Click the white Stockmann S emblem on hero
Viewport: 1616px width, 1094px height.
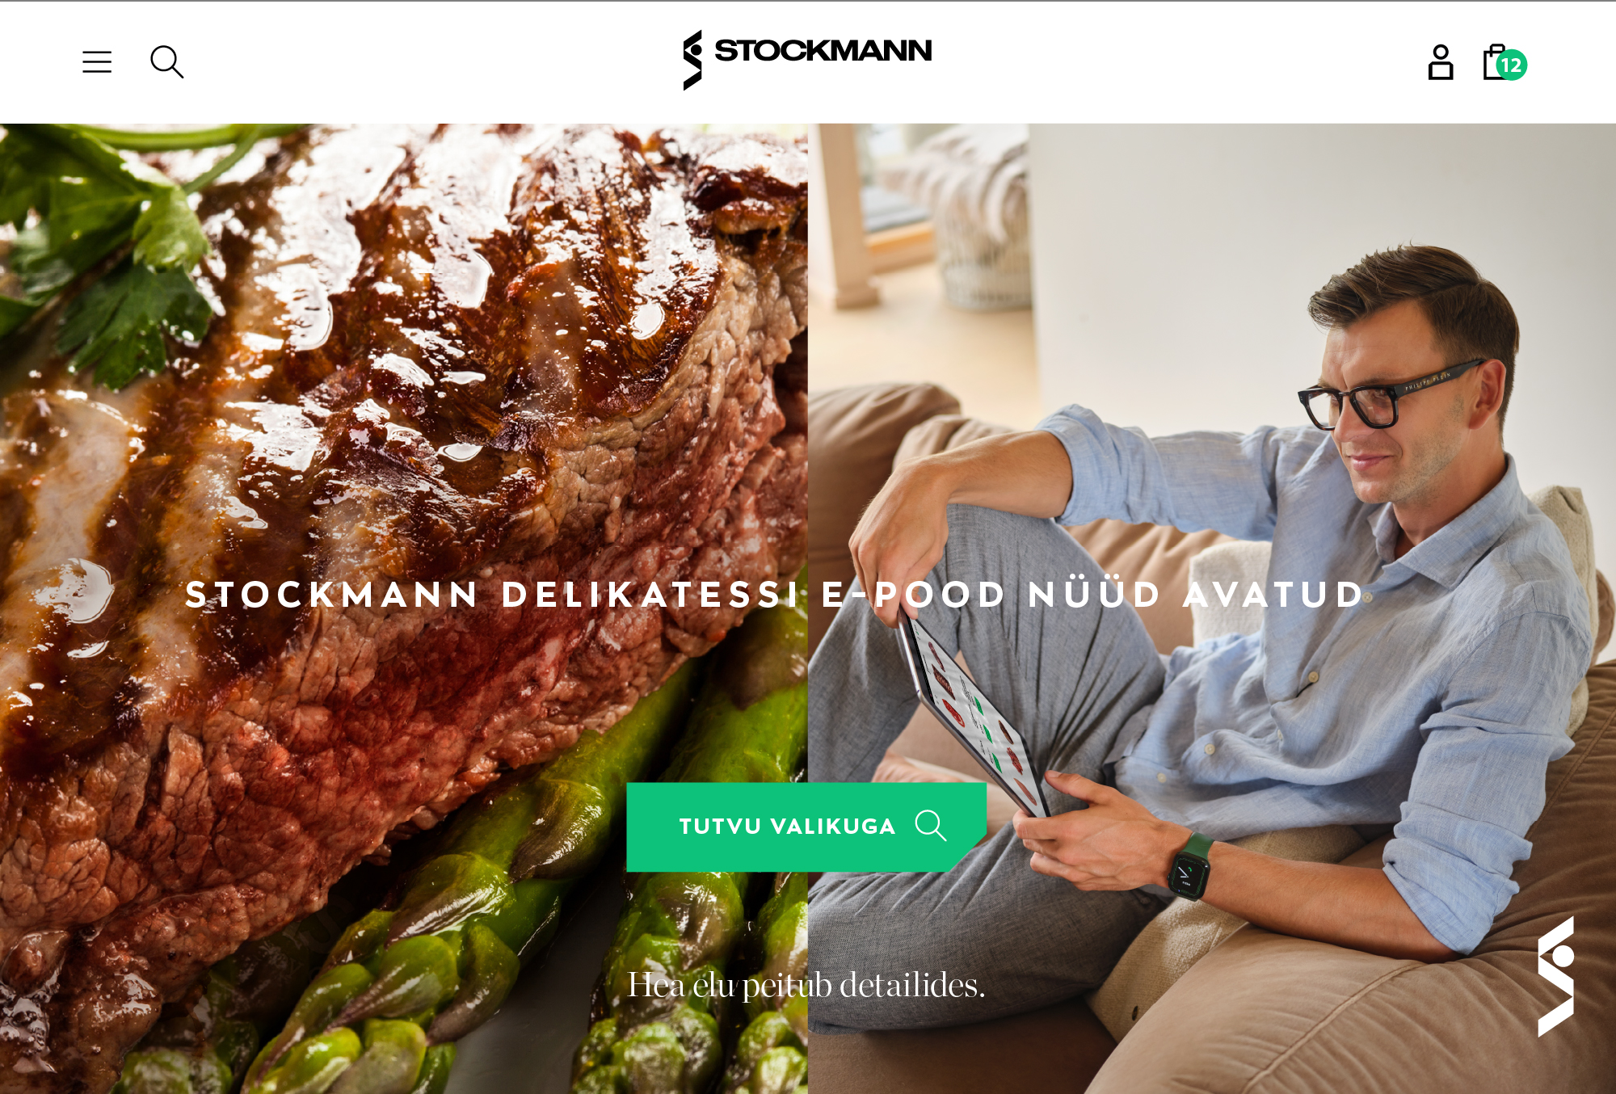(x=1556, y=977)
